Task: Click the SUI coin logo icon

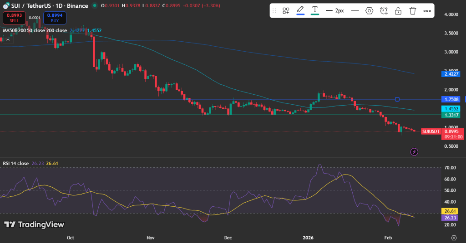Action: coord(5,6)
